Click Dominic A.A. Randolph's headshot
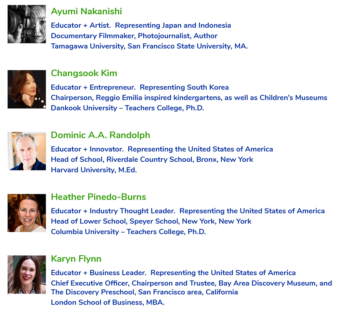This screenshot has width=351, height=312. pyautogui.click(x=27, y=151)
